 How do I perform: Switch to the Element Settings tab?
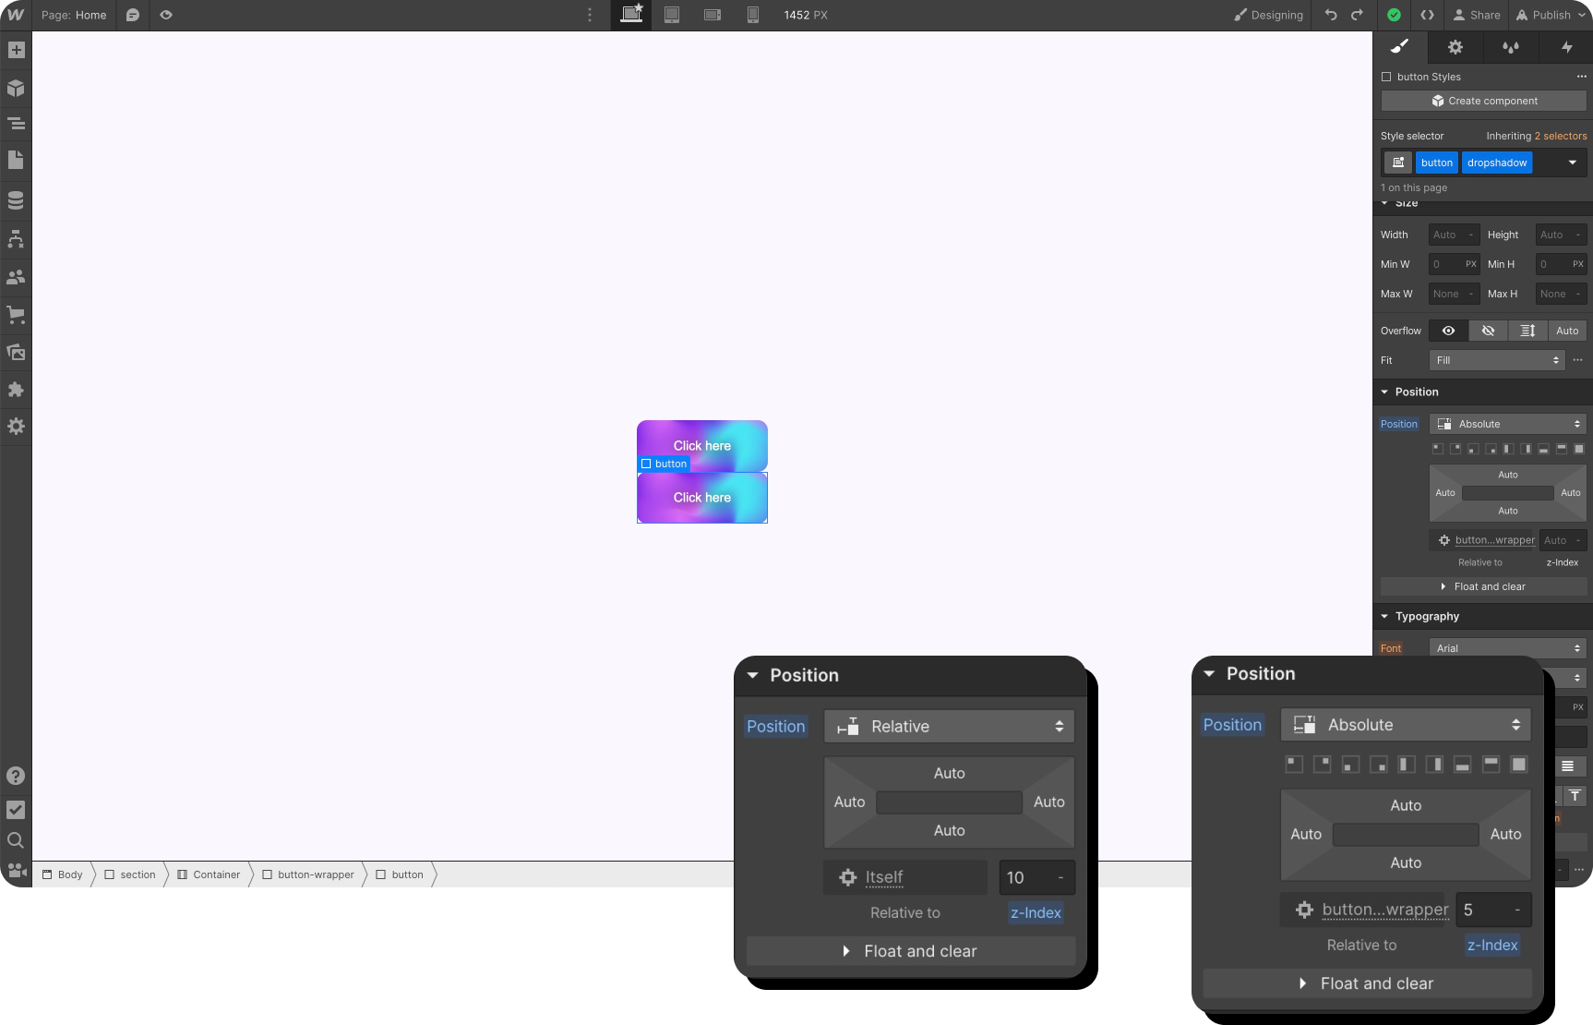point(1455,47)
